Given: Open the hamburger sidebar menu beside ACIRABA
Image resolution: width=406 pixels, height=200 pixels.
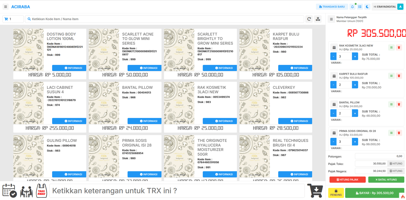Looking at the screenshot, I should pyautogui.click(x=5, y=7).
